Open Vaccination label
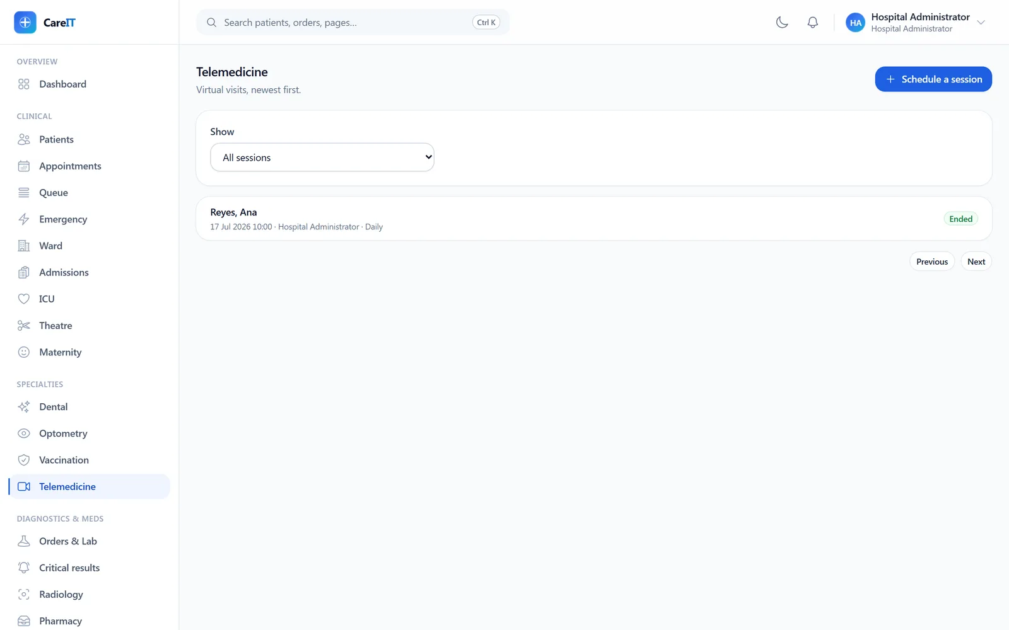 pyautogui.click(x=64, y=460)
